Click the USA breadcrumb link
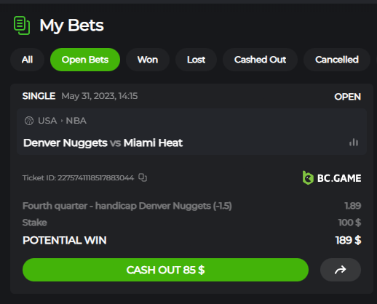This screenshot has width=377, height=304. 47,121
